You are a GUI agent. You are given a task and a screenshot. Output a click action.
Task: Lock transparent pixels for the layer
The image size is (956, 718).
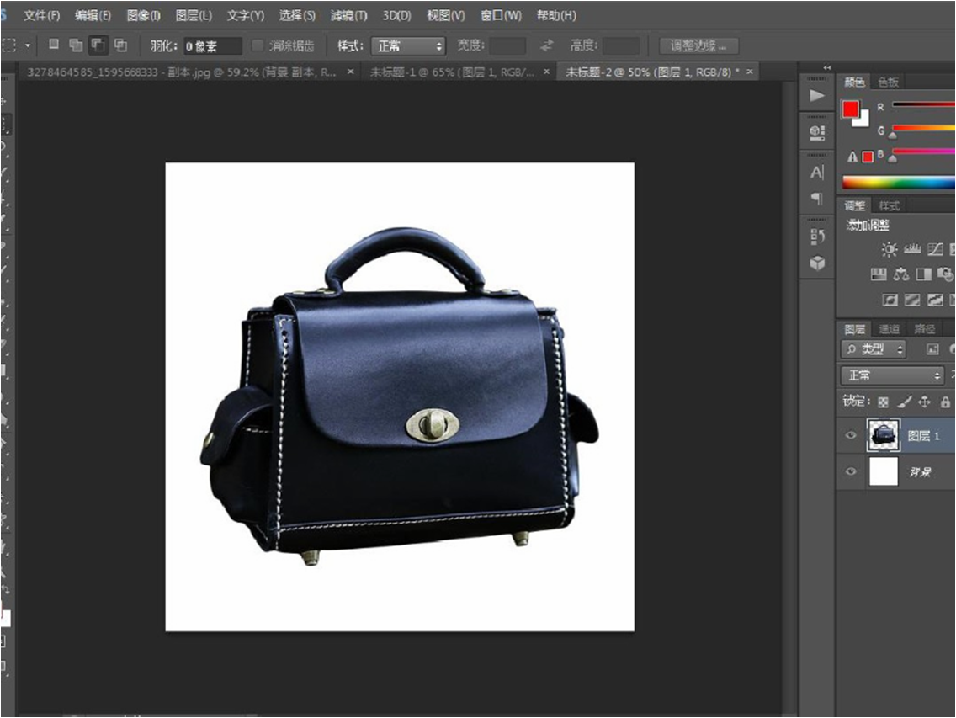pyautogui.click(x=883, y=402)
